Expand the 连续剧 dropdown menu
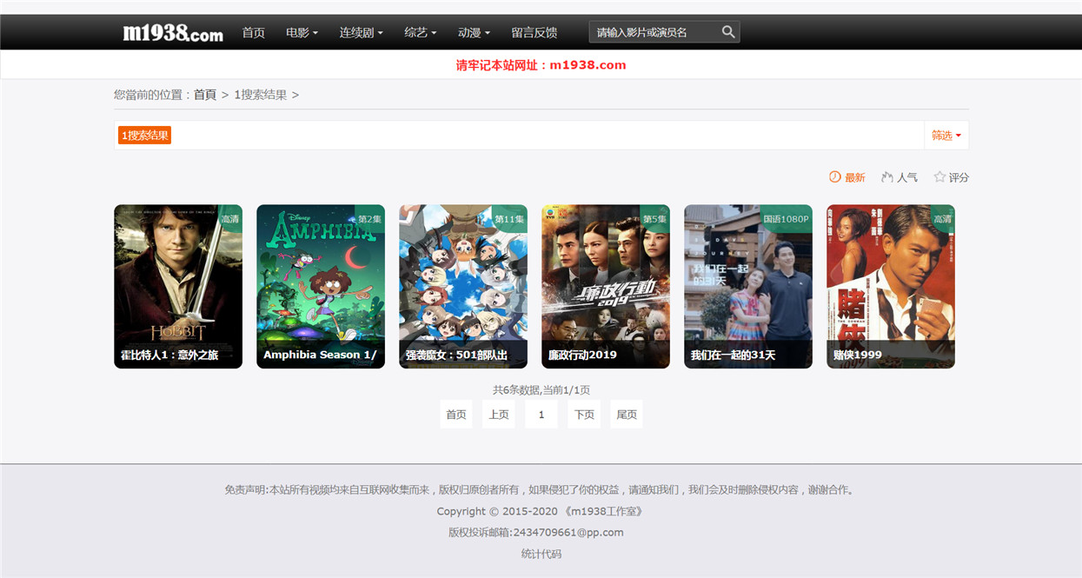 [x=361, y=32]
